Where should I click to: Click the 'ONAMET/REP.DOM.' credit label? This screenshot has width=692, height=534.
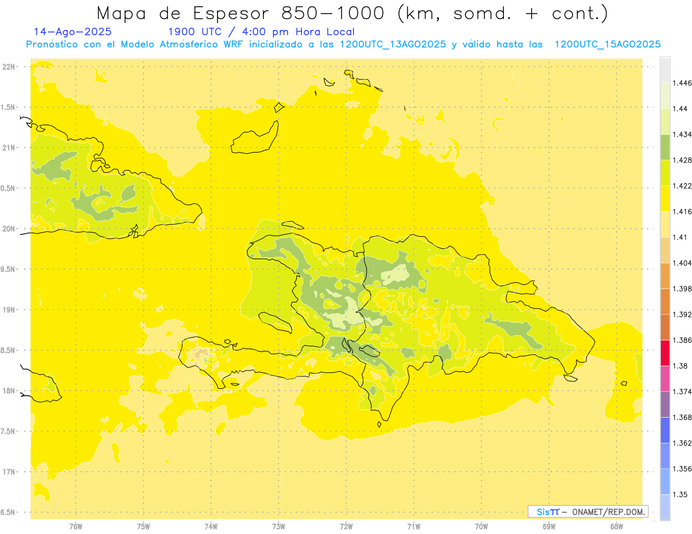(609, 512)
